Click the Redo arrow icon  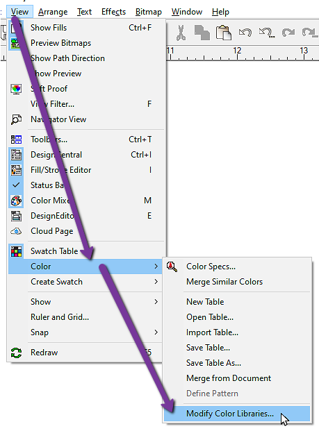(288, 33)
